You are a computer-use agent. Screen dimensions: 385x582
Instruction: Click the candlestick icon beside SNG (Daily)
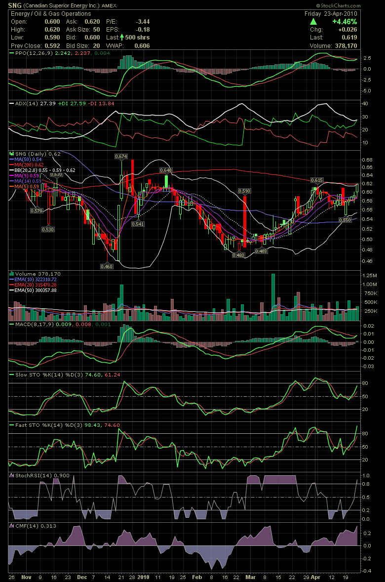11,153
